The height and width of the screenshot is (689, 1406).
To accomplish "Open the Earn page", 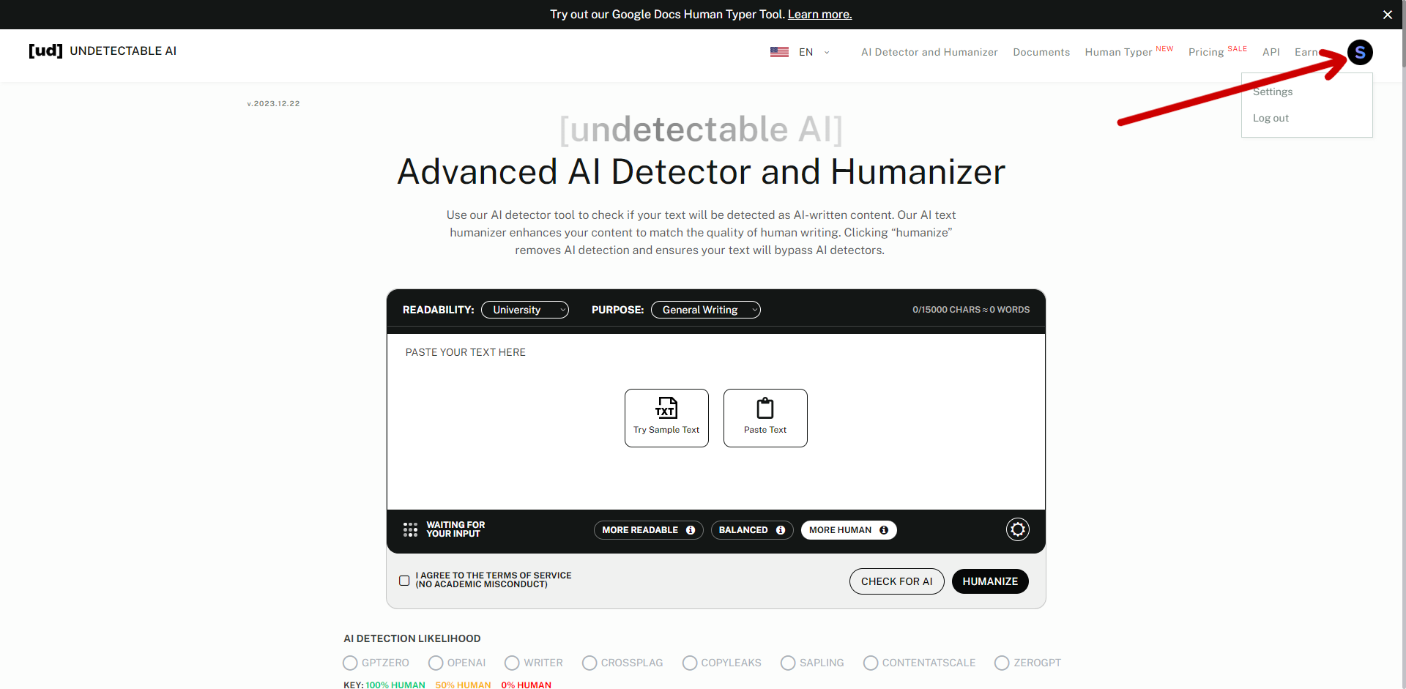I will point(1306,52).
